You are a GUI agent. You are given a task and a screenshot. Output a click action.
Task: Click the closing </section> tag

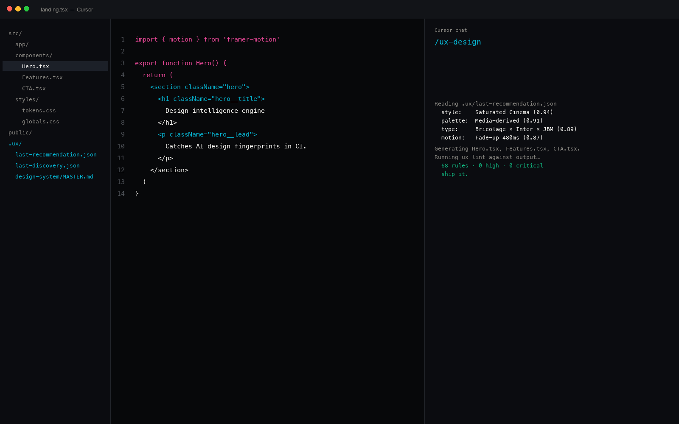[169, 170]
